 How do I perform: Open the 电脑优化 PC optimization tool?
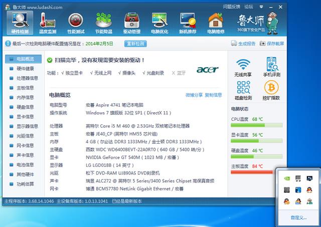click(159, 23)
